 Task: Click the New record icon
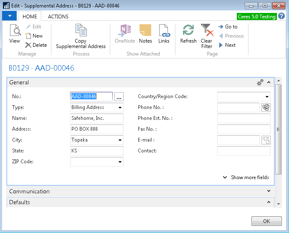coord(28,36)
